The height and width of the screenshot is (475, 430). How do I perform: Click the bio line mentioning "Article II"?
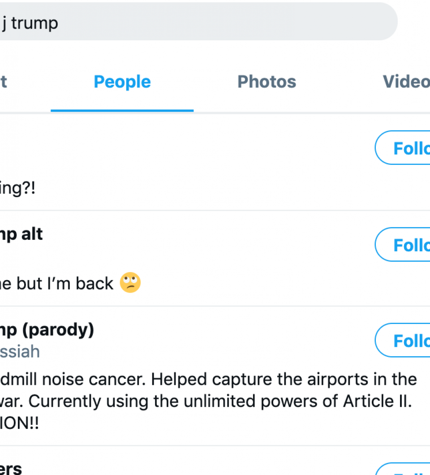[206, 402]
